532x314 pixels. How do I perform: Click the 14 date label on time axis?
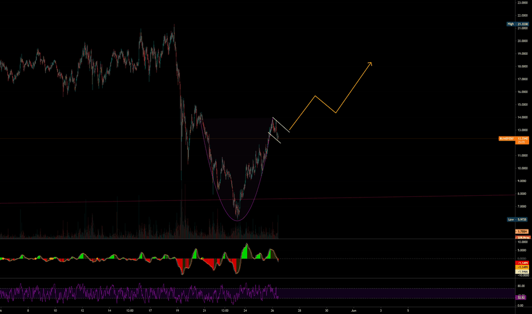click(x=109, y=311)
